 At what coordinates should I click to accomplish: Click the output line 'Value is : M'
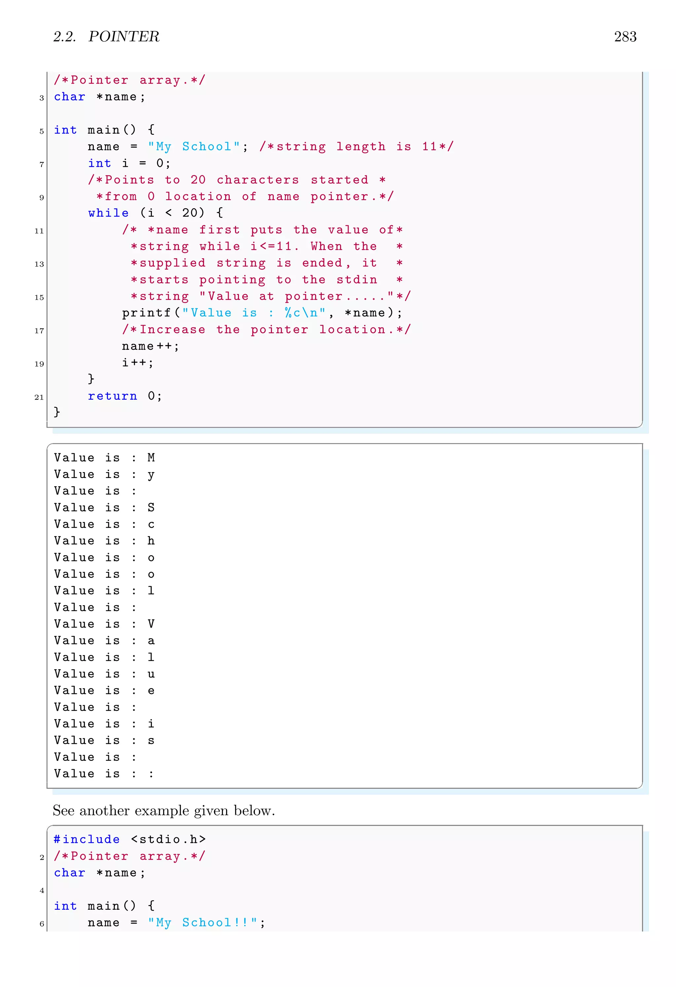tap(104, 458)
